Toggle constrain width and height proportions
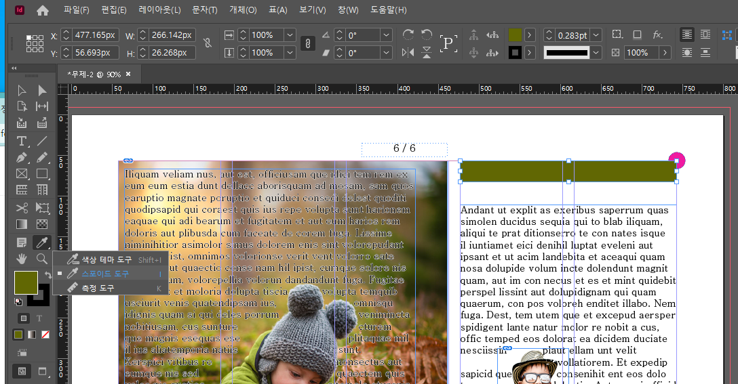The image size is (738, 384). pyautogui.click(x=208, y=43)
